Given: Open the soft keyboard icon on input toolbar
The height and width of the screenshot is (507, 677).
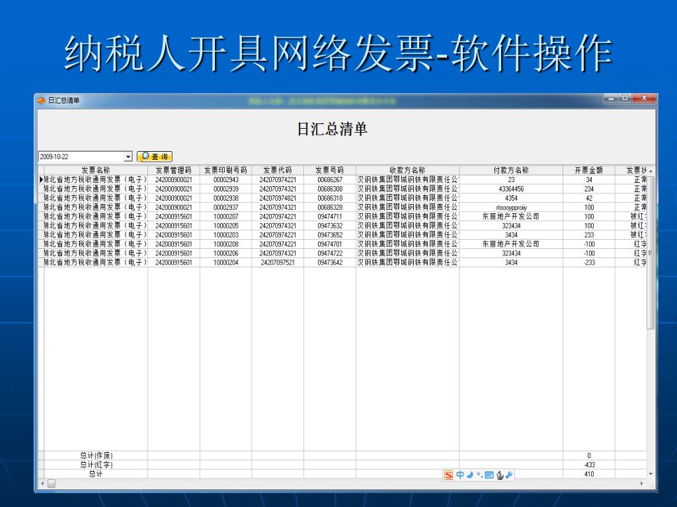Looking at the screenshot, I should point(489,475).
